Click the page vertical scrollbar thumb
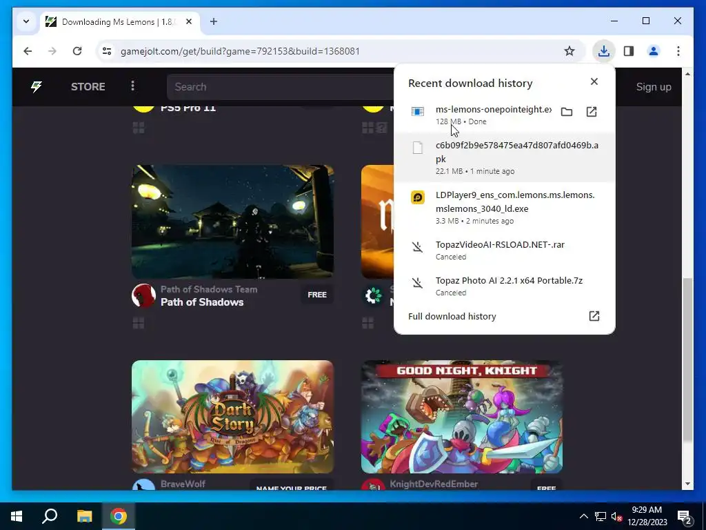706x530 pixels. [687, 360]
